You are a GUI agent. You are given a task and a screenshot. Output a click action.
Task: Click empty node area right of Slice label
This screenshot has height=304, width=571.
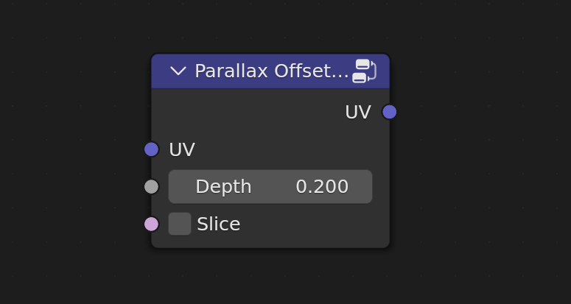[x=313, y=224]
